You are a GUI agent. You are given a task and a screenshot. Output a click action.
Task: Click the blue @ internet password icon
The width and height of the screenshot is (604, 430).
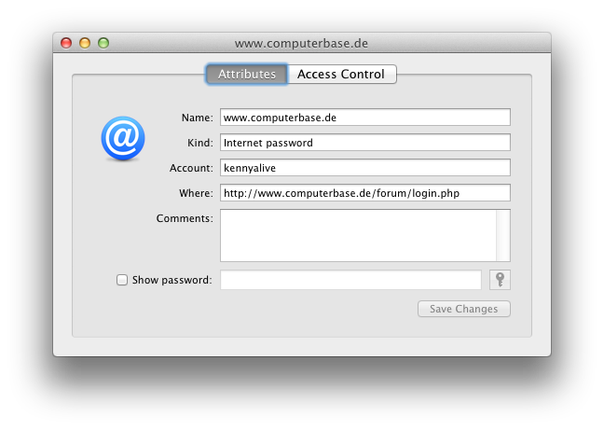point(123,138)
